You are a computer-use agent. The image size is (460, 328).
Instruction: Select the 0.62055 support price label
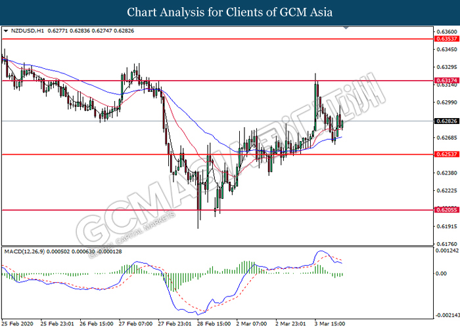(446, 210)
